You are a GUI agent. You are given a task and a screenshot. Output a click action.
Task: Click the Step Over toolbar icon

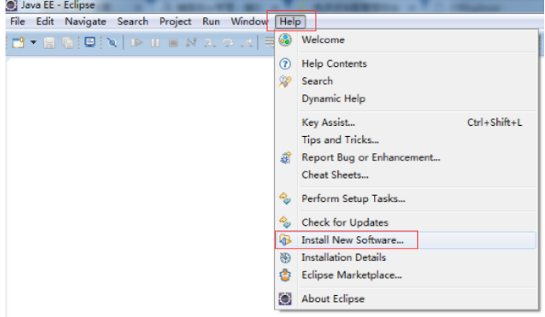coord(228,42)
